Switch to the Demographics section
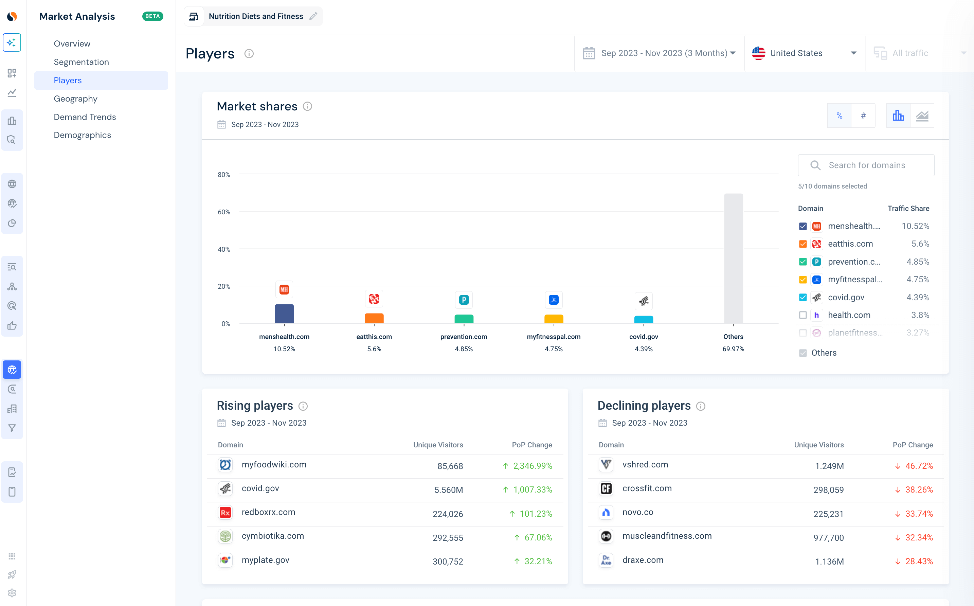The width and height of the screenshot is (974, 606). coord(83,135)
